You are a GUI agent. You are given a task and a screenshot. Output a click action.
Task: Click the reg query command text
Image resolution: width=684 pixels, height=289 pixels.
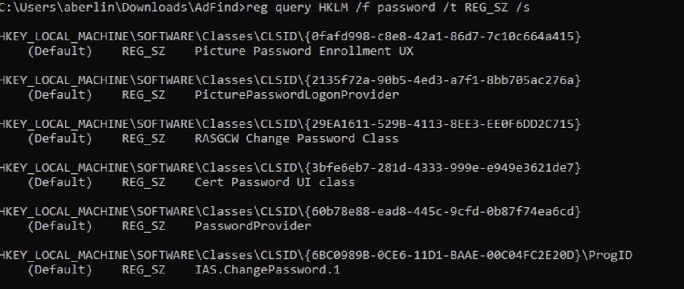(x=387, y=8)
